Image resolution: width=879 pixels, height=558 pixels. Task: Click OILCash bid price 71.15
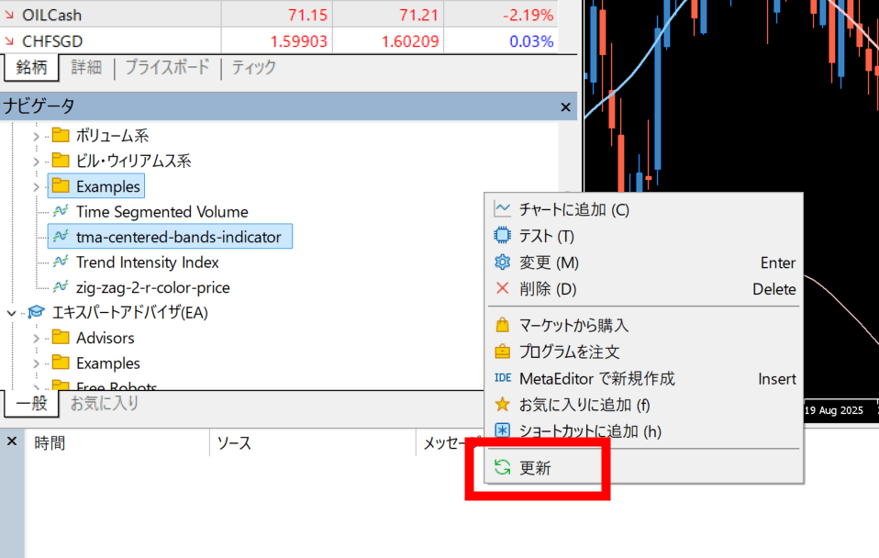coord(307,15)
